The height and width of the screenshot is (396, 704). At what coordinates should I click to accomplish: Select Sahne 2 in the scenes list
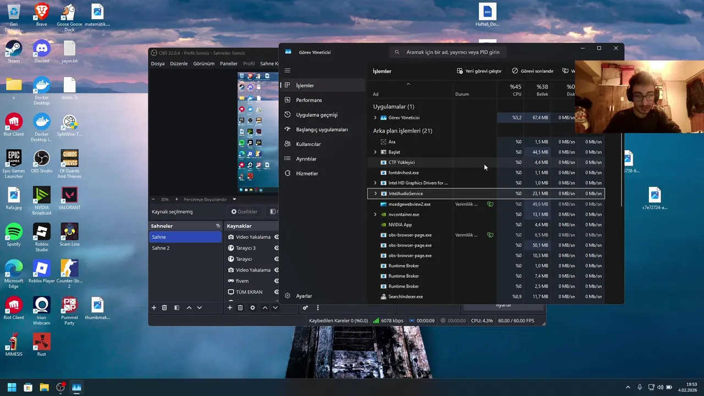[x=185, y=248]
